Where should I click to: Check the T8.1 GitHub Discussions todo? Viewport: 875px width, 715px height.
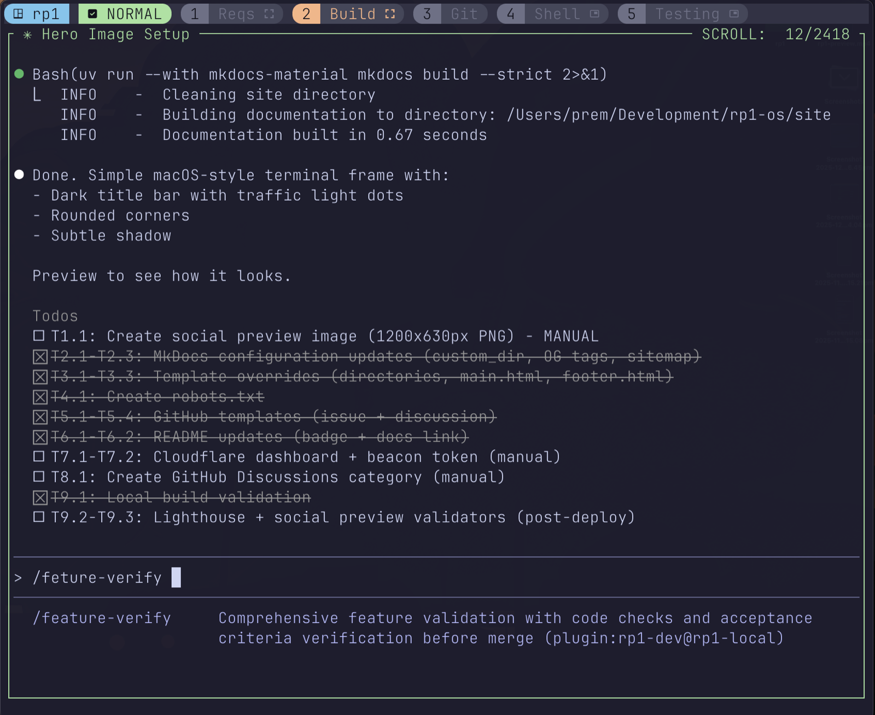[x=38, y=477]
